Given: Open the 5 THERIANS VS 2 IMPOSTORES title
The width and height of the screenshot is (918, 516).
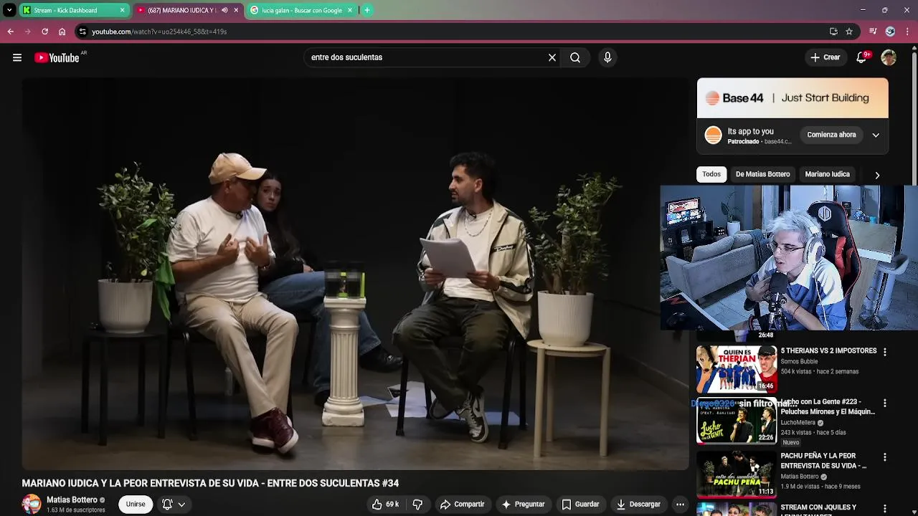Looking at the screenshot, I should coord(828,351).
